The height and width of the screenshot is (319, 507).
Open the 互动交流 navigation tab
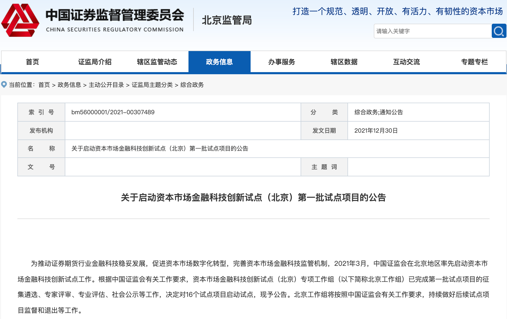coord(406,62)
